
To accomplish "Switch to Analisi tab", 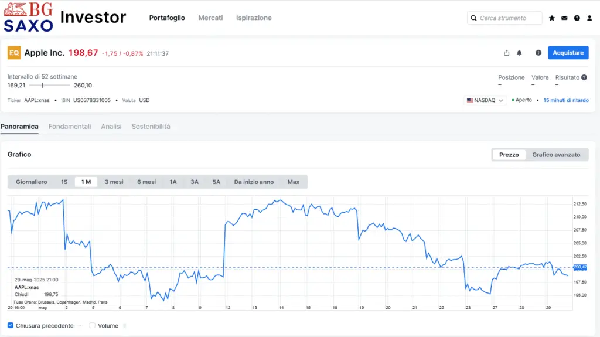I will [x=111, y=127].
